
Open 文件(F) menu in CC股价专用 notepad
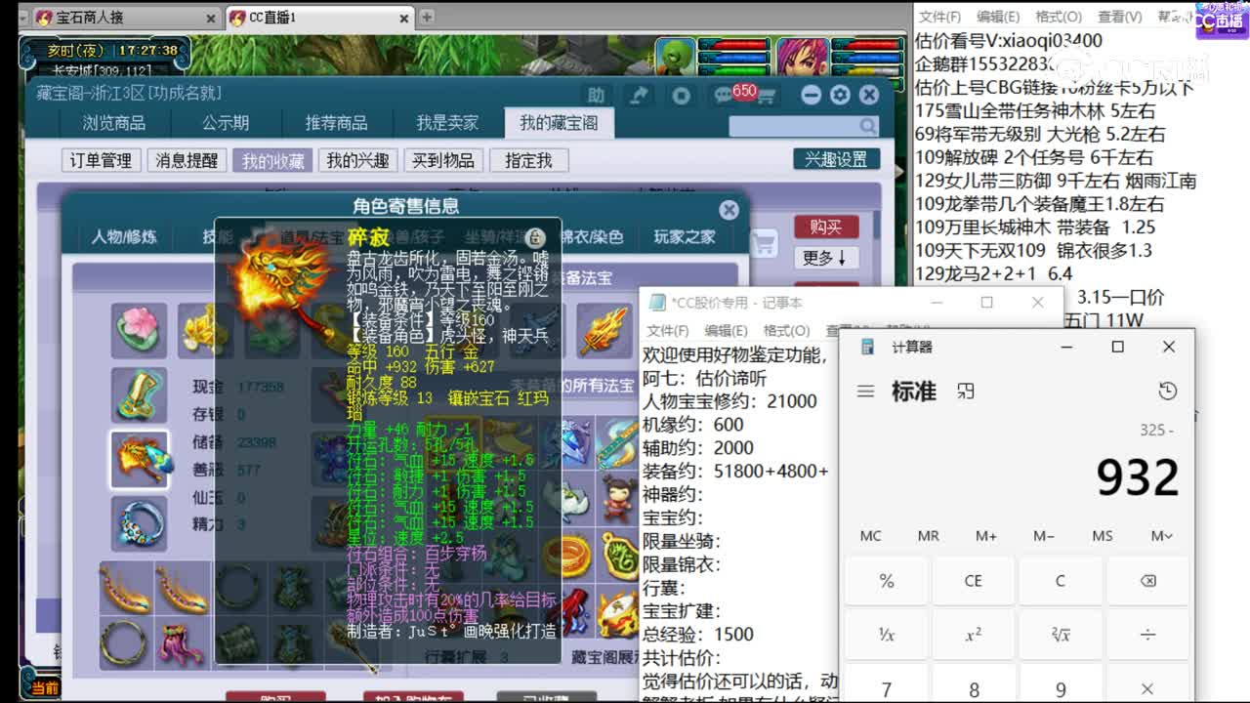point(667,331)
